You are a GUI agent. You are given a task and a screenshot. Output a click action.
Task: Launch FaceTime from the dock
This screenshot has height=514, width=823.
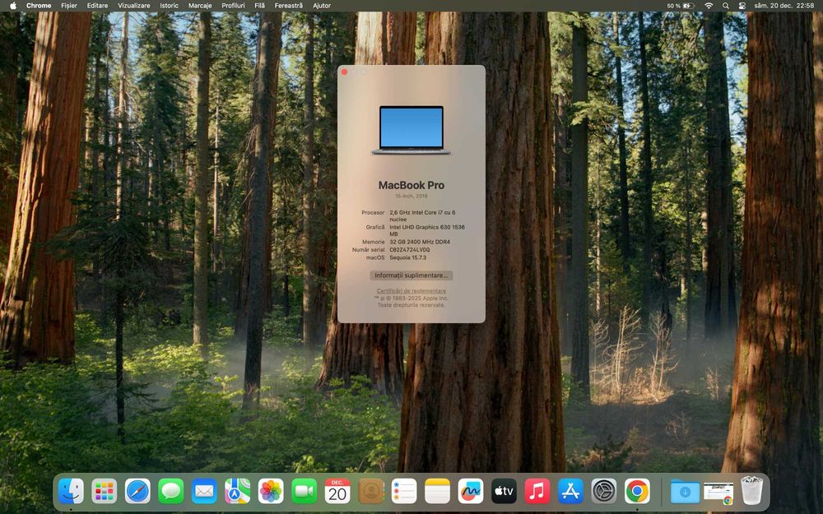[x=305, y=492]
